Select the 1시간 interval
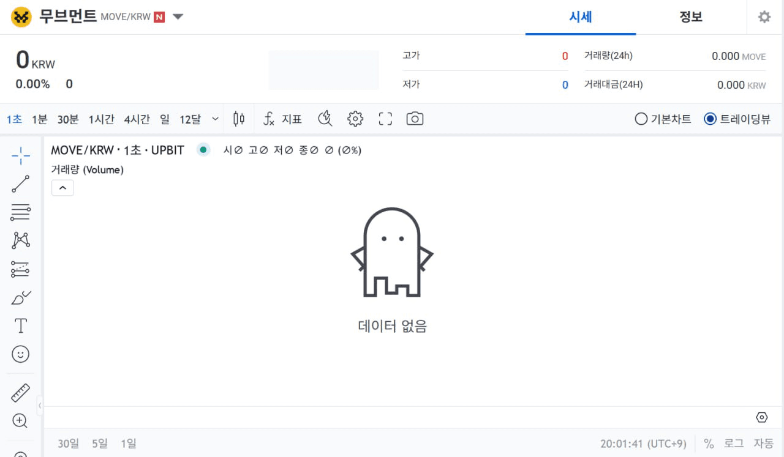Image resolution: width=784 pixels, height=457 pixels. (101, 119)
